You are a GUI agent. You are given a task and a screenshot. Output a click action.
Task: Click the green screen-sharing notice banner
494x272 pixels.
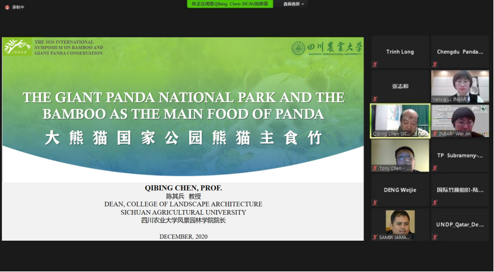(230, 4)
